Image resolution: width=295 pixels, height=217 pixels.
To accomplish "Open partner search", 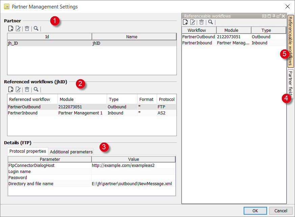I will (x=36, y=28).
